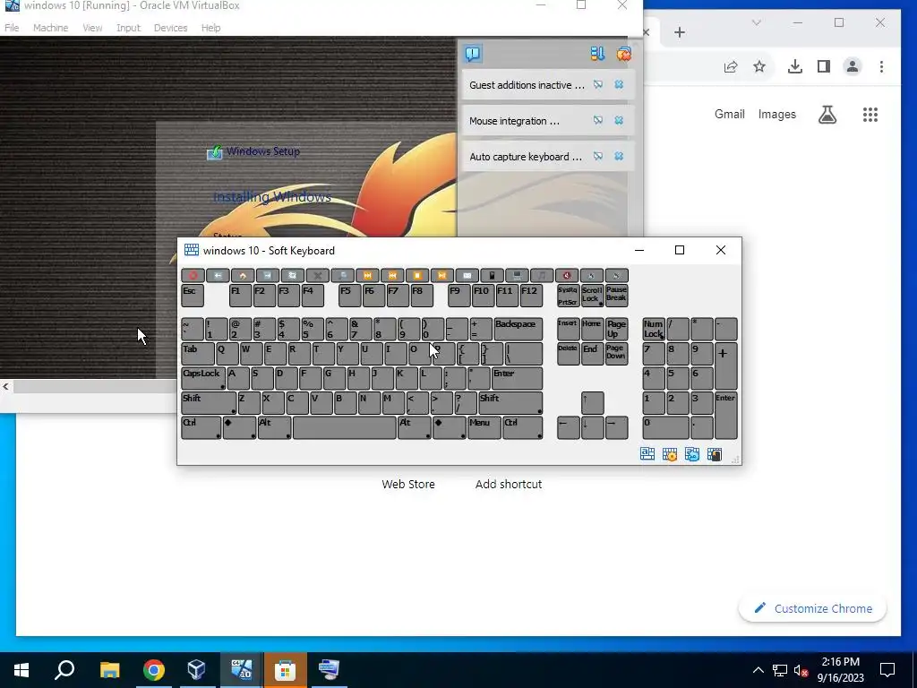The width and height of the screenshot is (917, 688).
Task: Toggle the right Shift modifier key
Action: (x=510, y=403)
